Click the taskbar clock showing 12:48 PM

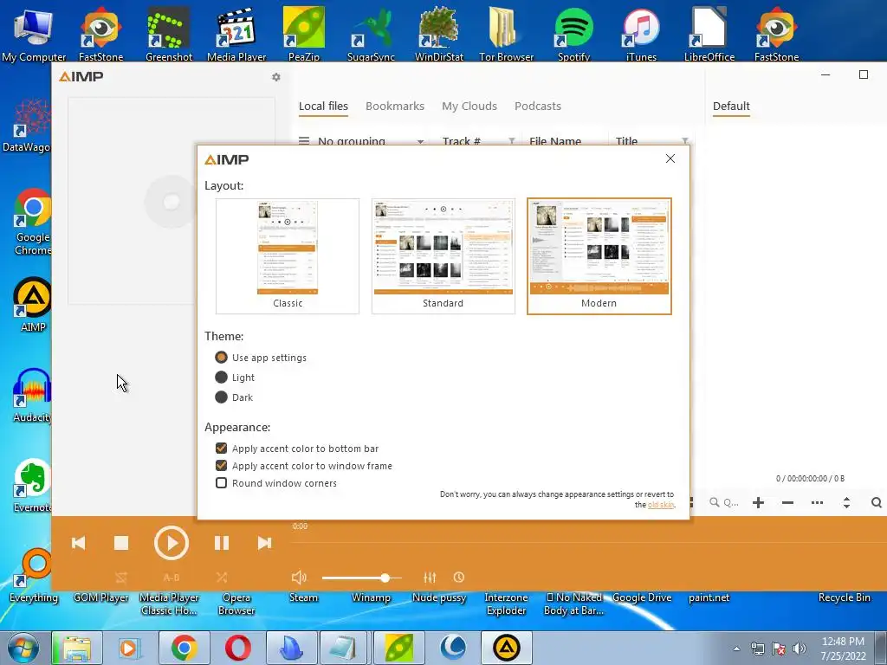coord(843,649)
